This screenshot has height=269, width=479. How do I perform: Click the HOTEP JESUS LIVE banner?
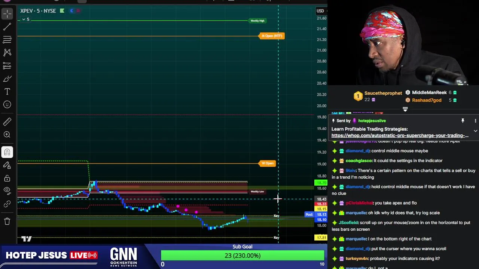click(51, 256)
